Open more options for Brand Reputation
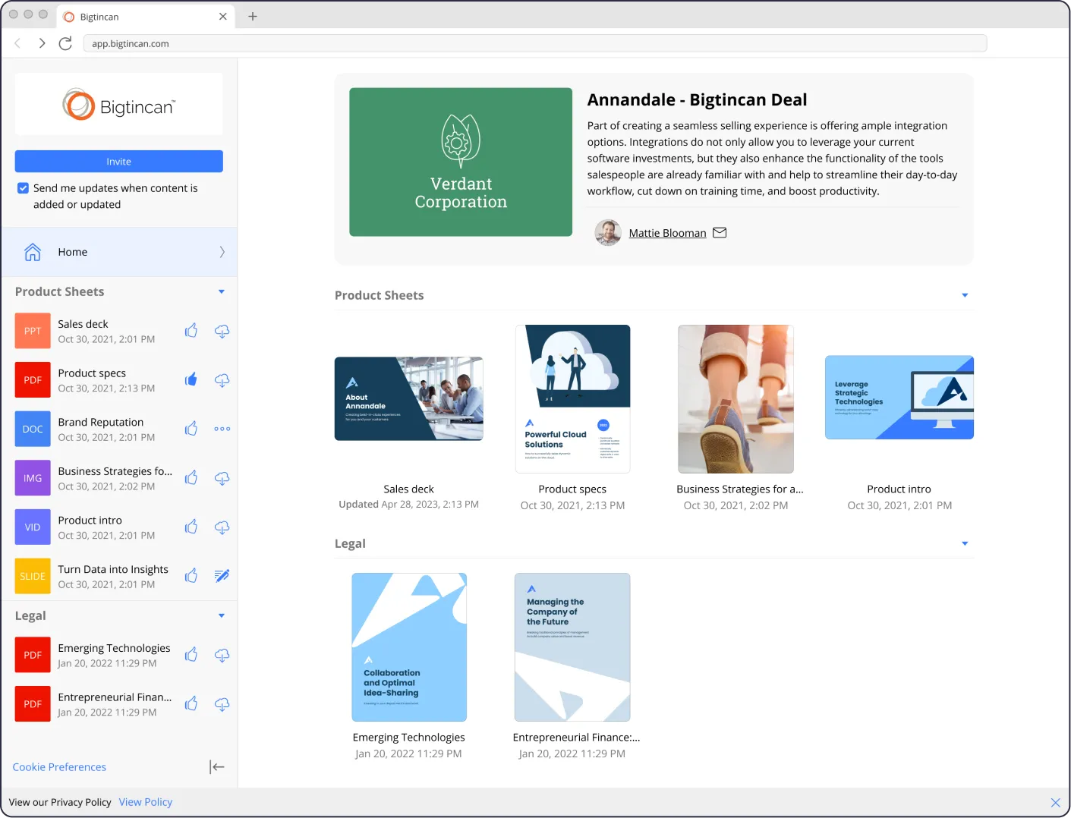The height and width of the screenshot is (818, 1071). coord(222,429)
